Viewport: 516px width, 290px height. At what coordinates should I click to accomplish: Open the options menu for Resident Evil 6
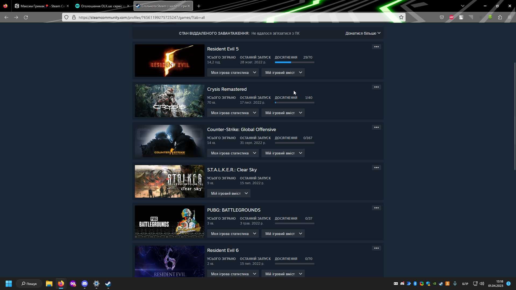376,248
